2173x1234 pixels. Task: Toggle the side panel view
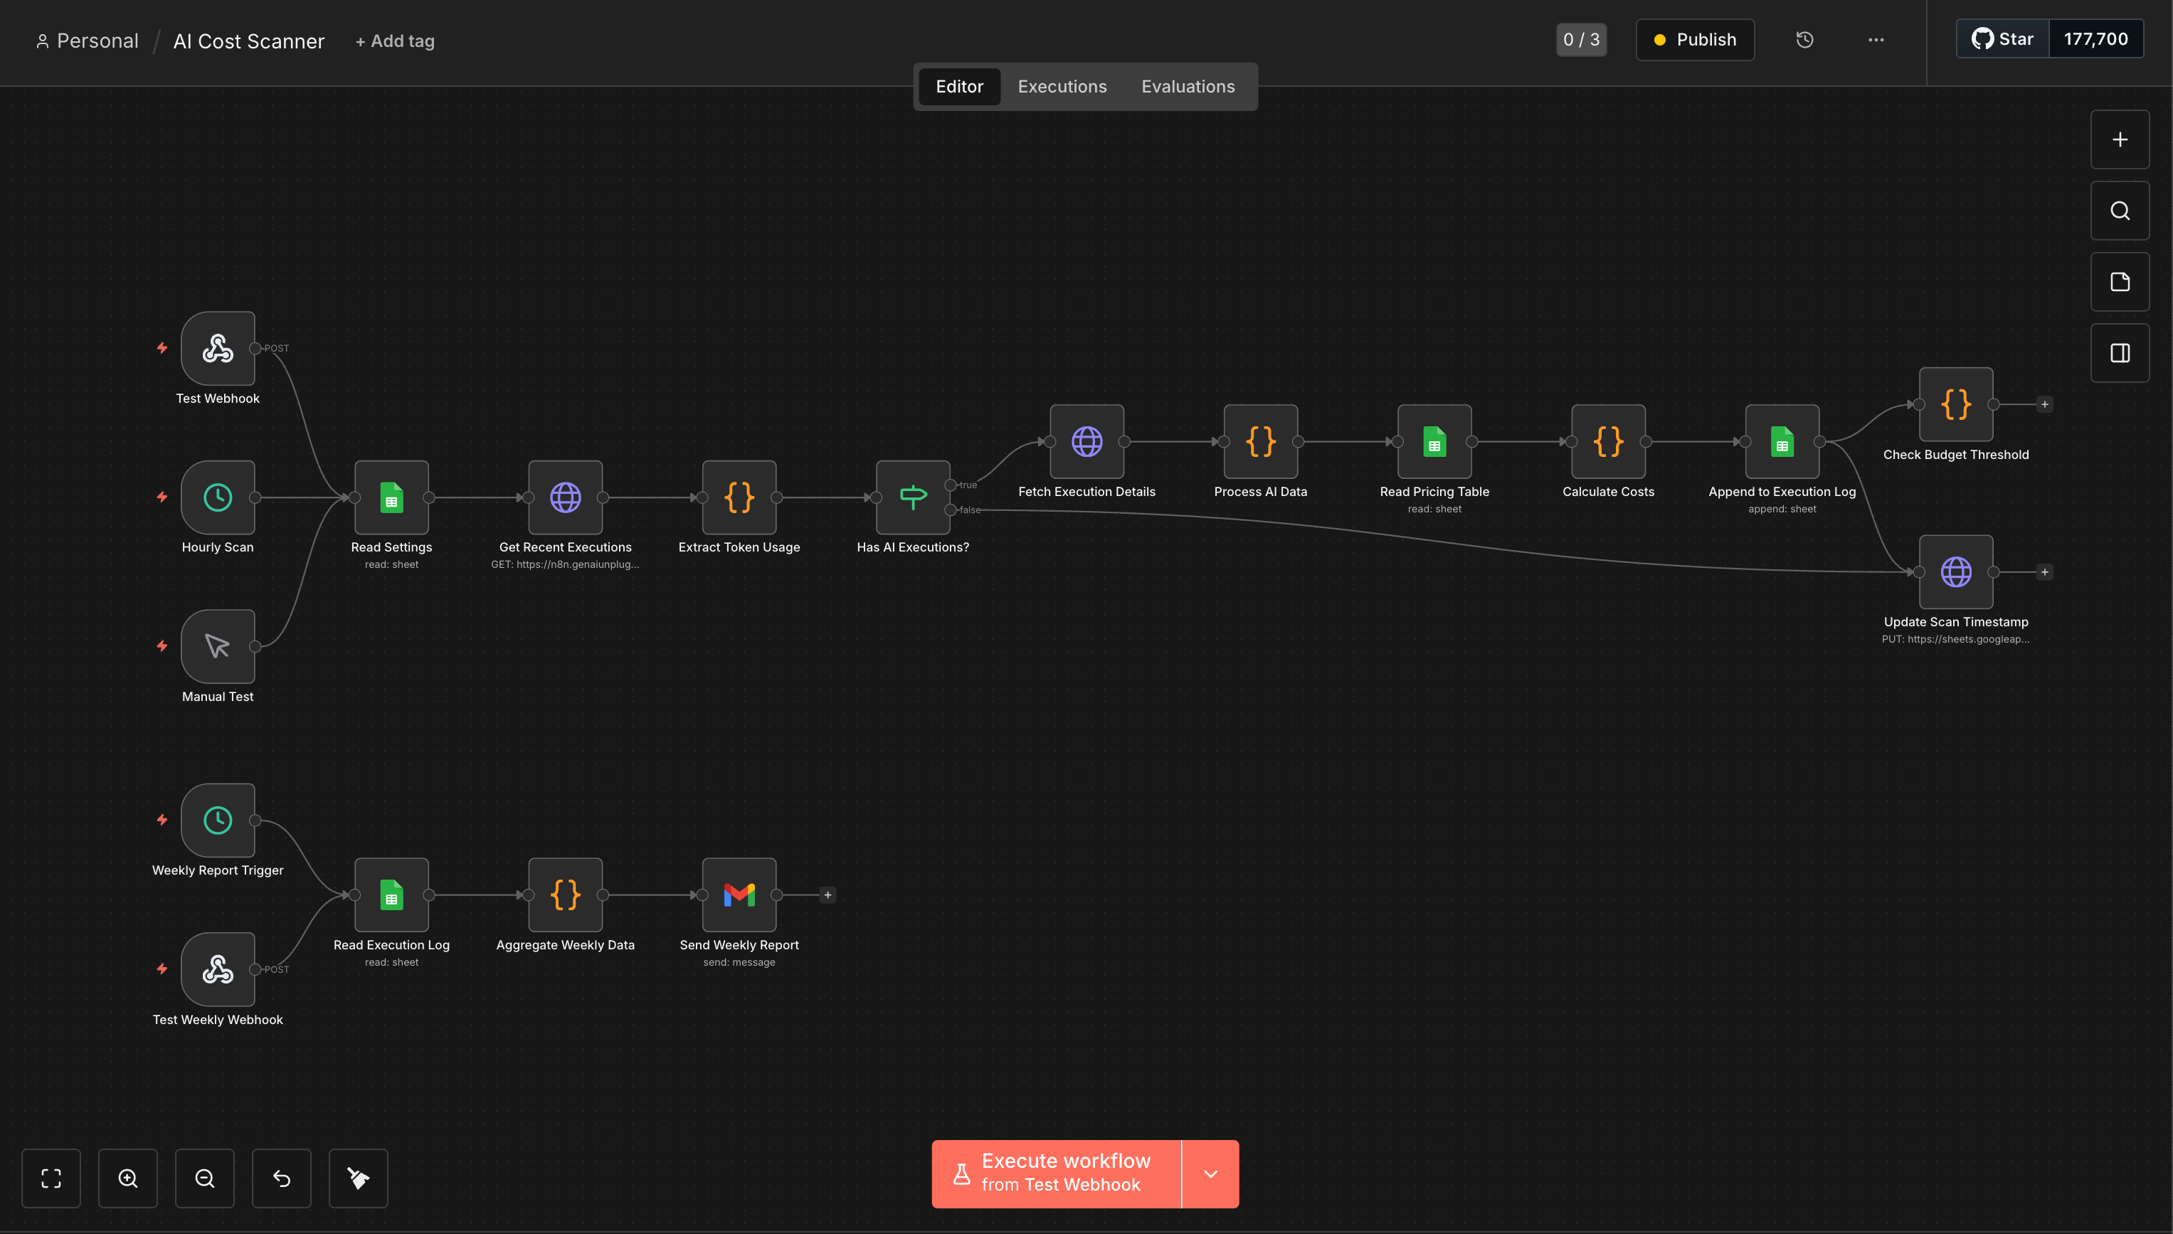tap(2120, 354)
